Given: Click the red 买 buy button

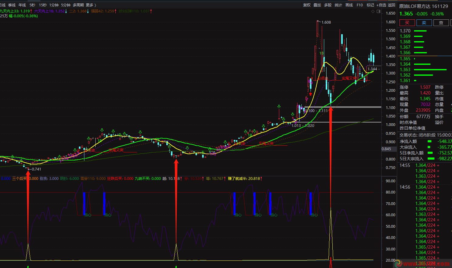Looking at the screenshot, I should point(407,23).
